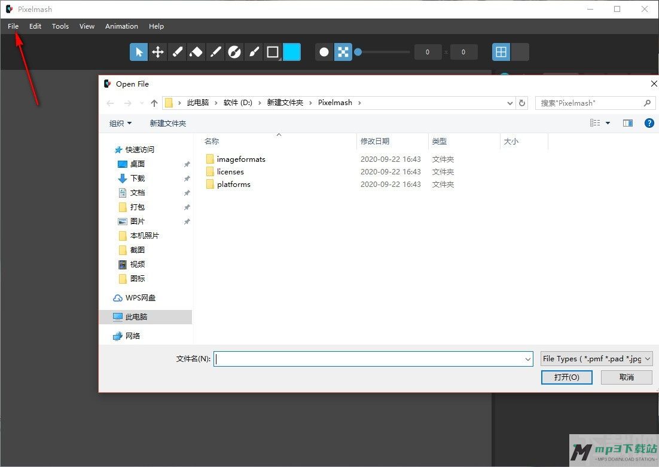Choose the round solid brush shape
The image size is (659, 467).
324,52
